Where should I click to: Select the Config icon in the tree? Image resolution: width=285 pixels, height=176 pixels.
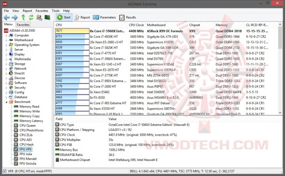click(11, 92)
